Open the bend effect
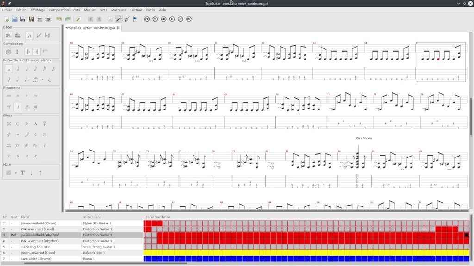 [26, 134]
